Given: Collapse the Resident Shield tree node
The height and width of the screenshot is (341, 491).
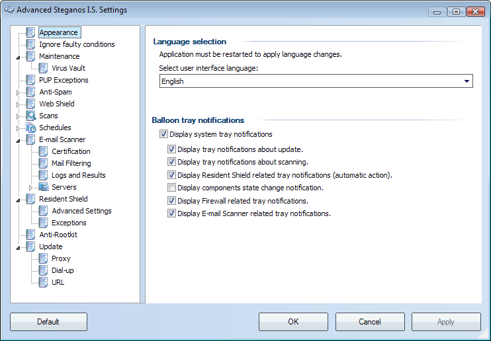Looking at the screenshot, I should tap(18, 200).
